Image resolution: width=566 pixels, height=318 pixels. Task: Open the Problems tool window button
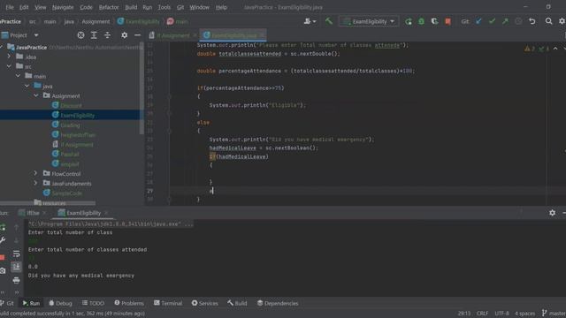click(129, 303)
